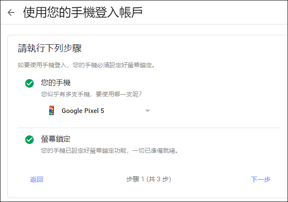
Task: Click the green checkmark beside 您的手機
Action: click(x=29, y=83)
